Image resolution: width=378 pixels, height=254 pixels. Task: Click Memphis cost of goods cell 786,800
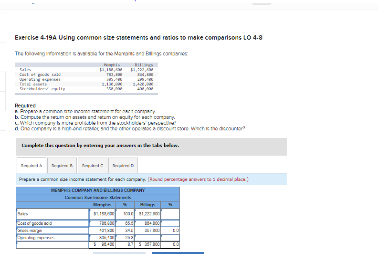[102, 223]
